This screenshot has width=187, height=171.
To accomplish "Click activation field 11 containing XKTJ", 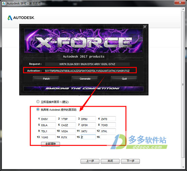I will 88,131.
